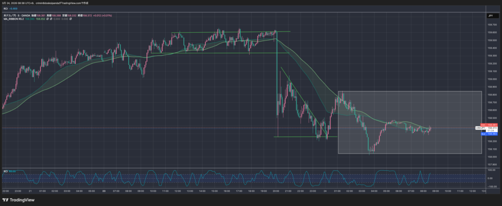The image size is (502, 206).
Task: Click the vertical green line at the drop
Action: (x=277, y=98)
